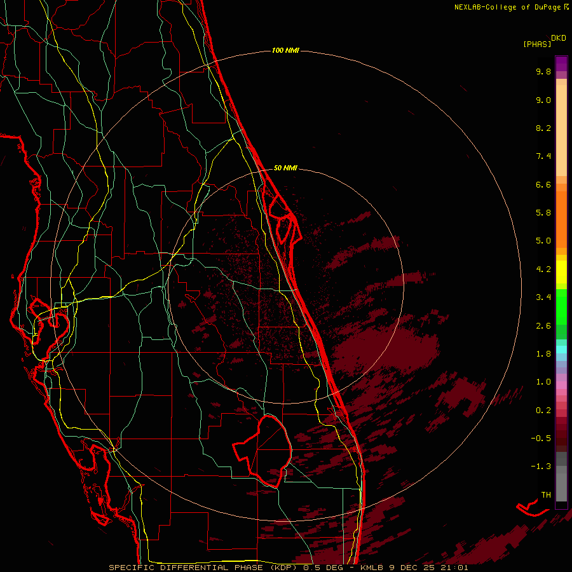Click the 5.8 value on the scale
Viewport: 572px width, 572px height.
coord(543,213)
